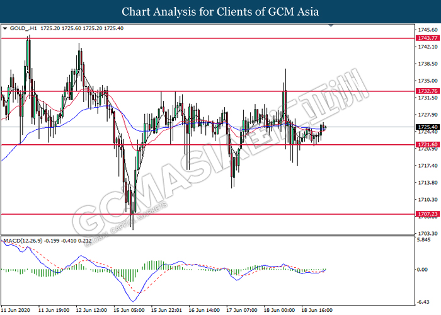Image resolution: width=441 pixels, height=315 pixels.
Task: Click the 1727.90 price scale value
Action: click(428, 115)
